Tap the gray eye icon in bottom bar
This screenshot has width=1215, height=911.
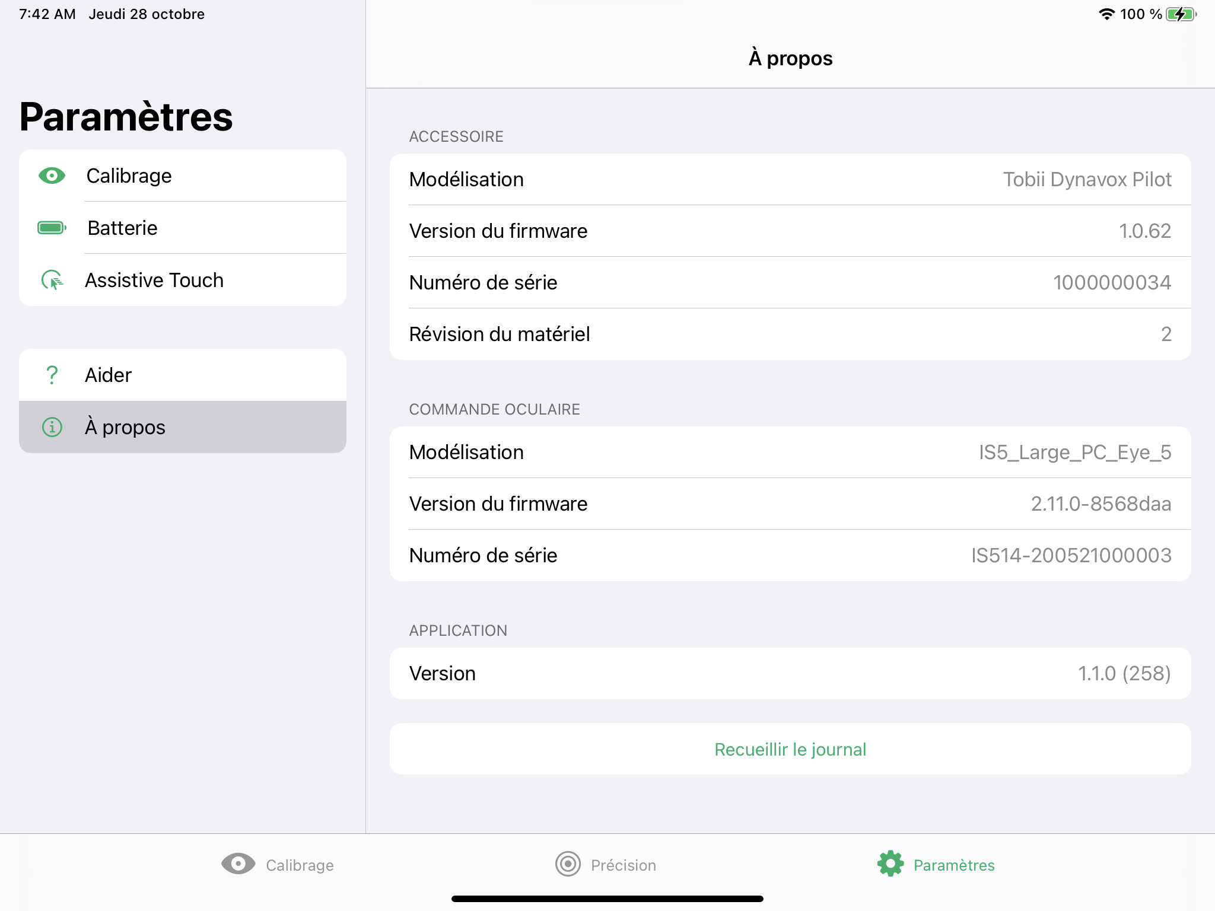(238, 864)
